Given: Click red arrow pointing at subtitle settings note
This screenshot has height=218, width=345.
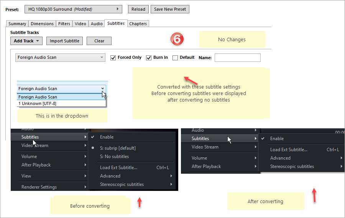Looking at the screenshot, I should click(x=191, y=81).
